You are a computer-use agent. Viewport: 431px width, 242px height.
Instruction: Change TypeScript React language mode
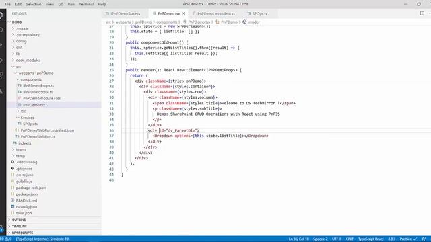click(370, 239)
